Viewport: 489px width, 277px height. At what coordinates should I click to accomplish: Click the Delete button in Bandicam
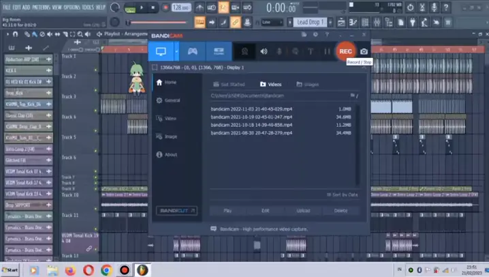[x=340, y=211]
